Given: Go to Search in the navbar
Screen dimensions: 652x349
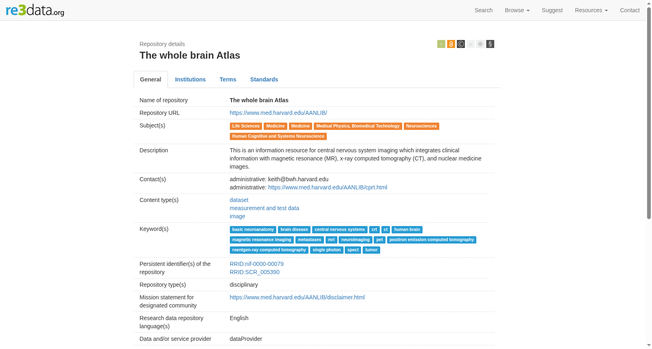Looking at the screenshot, I should [484, 10].
